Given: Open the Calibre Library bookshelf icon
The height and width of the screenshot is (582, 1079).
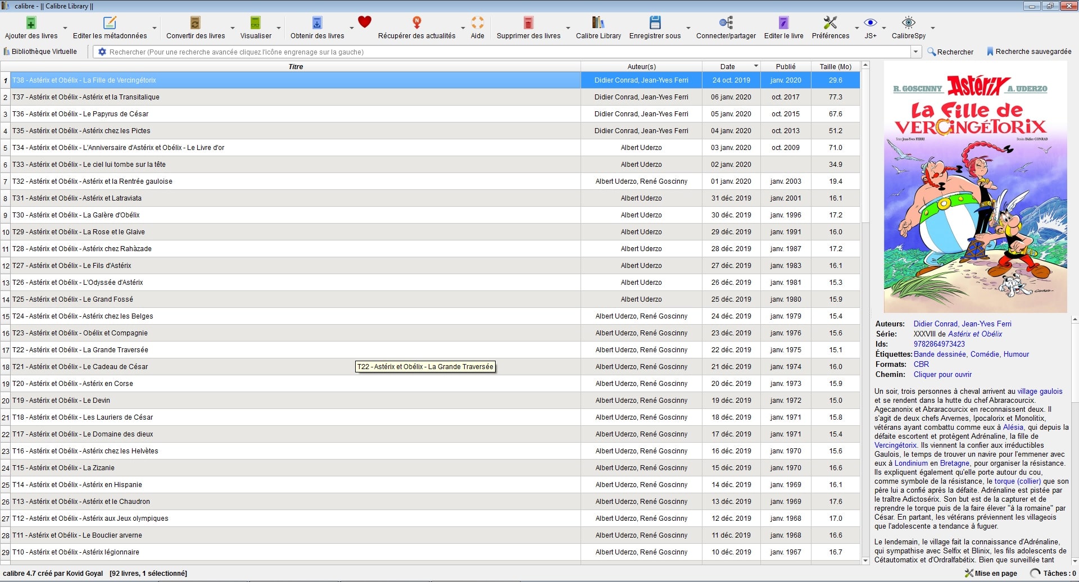Looking at the screenshot, I should [598, 23].
